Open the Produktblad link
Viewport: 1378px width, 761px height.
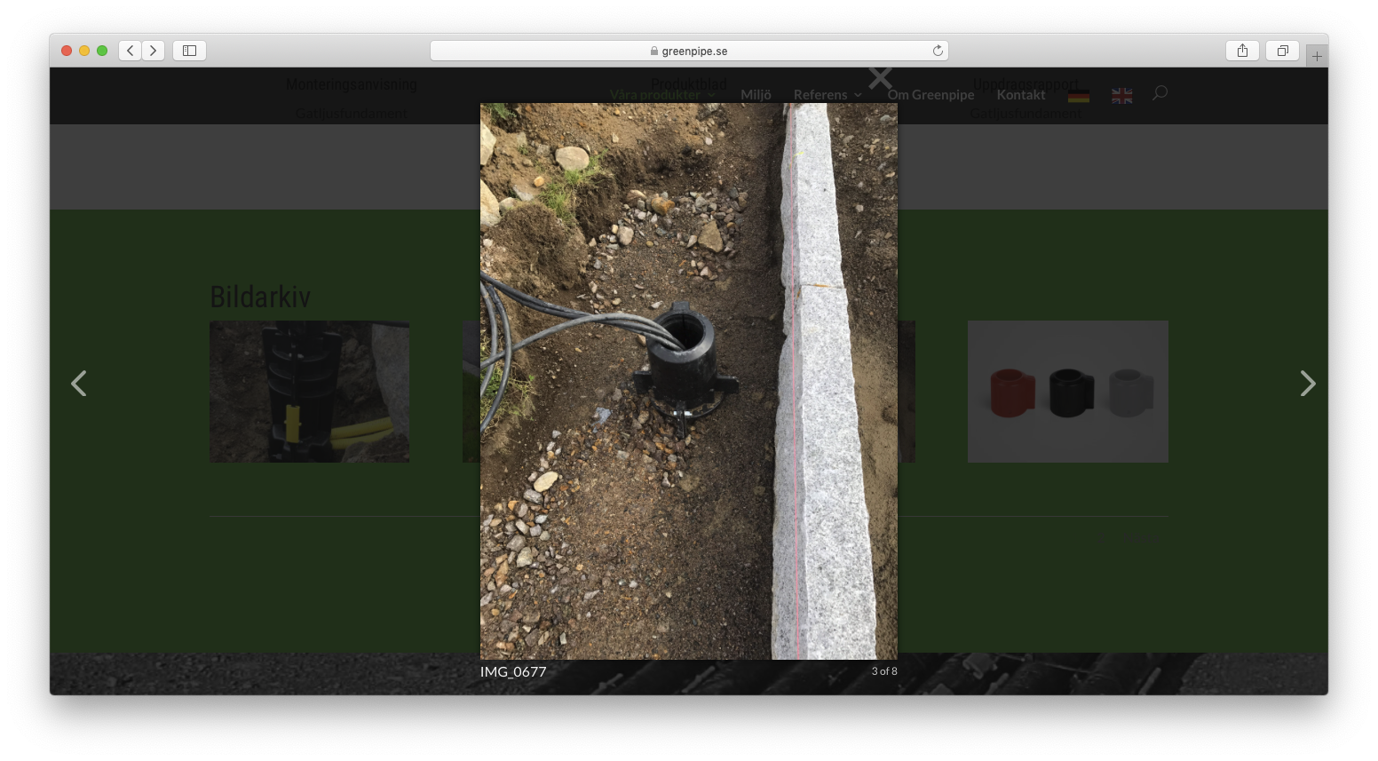689,84
